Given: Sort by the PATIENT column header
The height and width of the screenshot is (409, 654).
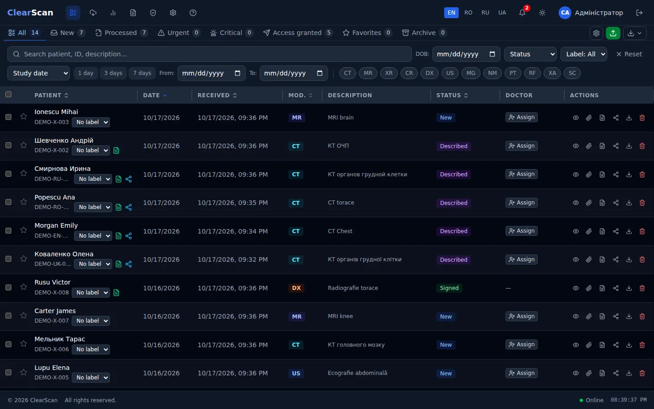Looking at the screenshot, I should click(51, 95).
